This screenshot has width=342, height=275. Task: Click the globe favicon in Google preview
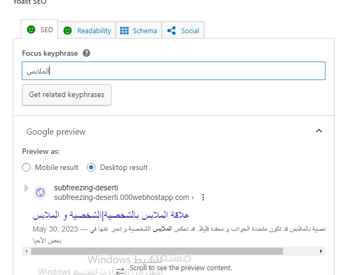[40, 192]
